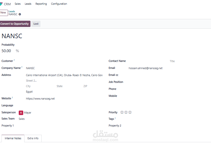Image resolution: width=211 pixels, height=145 pixels.
Task: Set priority to one star
Action: click(x=122, y=112)
